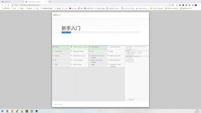Click the Git plugin status box

[53, 60]
